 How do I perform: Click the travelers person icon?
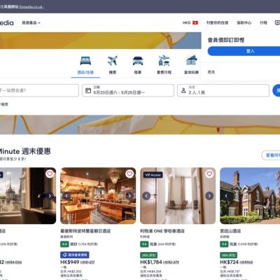tap(183, 90)
